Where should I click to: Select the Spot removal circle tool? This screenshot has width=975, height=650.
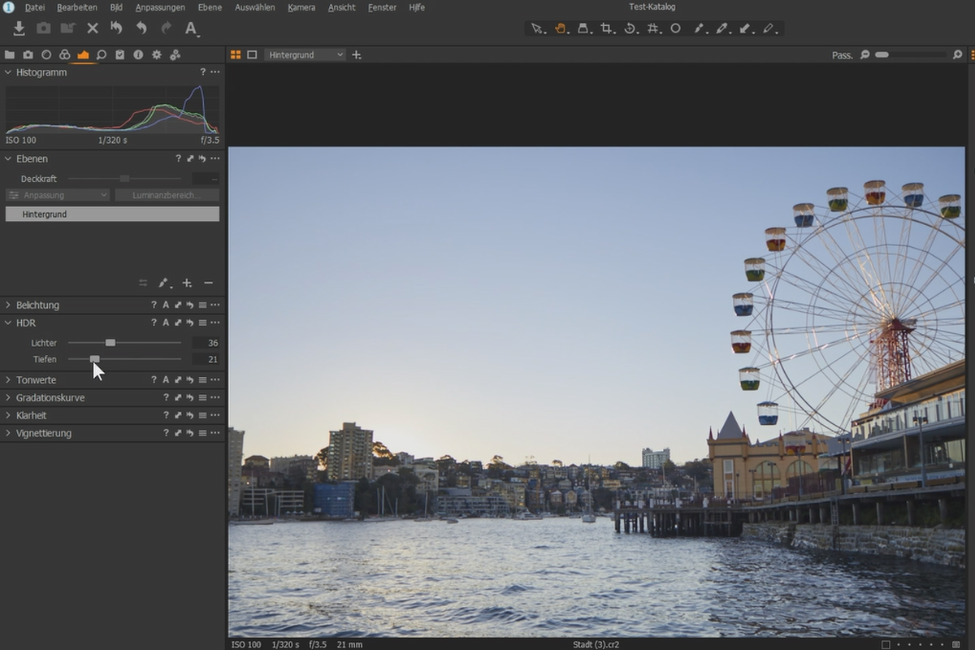(675, 28)
